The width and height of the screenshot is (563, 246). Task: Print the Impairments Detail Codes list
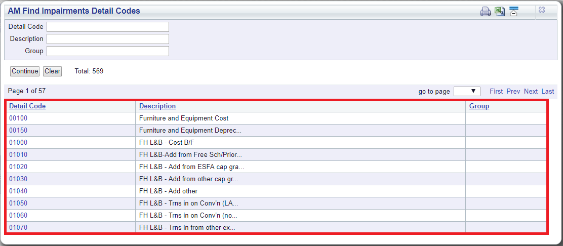tap(485, 12)
